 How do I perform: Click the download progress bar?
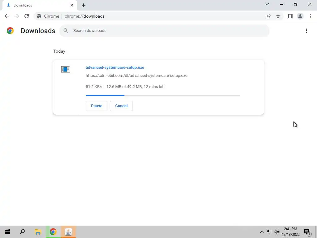163,95
